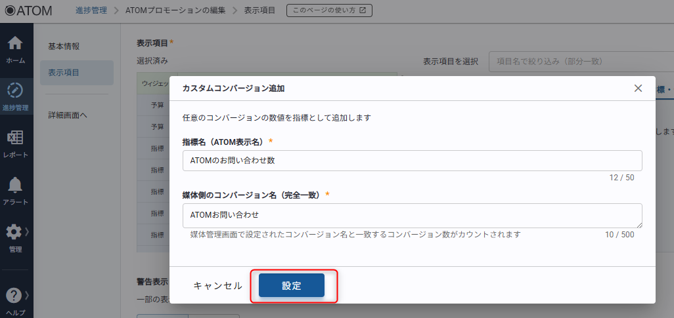Select the 基本情報 menu item
This screenshot has height=318, width=674.
click(x=64, y=47)
